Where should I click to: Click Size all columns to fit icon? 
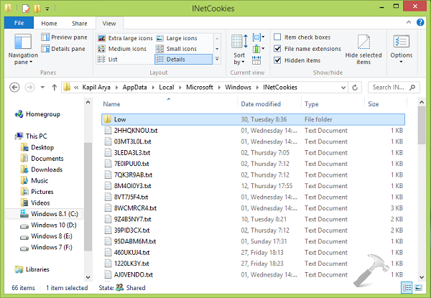(256, 60)
